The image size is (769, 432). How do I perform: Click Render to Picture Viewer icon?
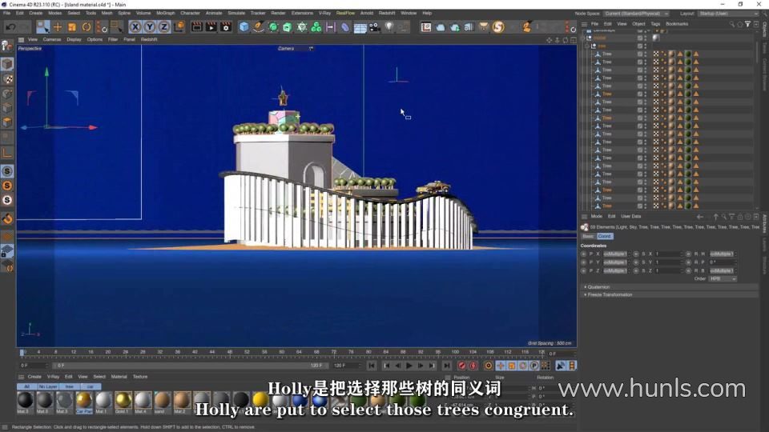(211, 27)
